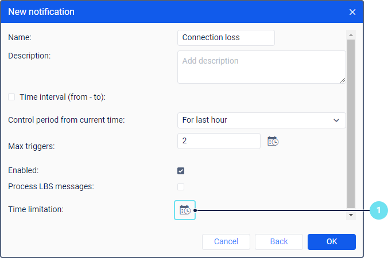Toggle the Process LBS messages checkbox
The height and width of the screenshot is (258, 388).
pyautogui.click(x=181, y=186)
